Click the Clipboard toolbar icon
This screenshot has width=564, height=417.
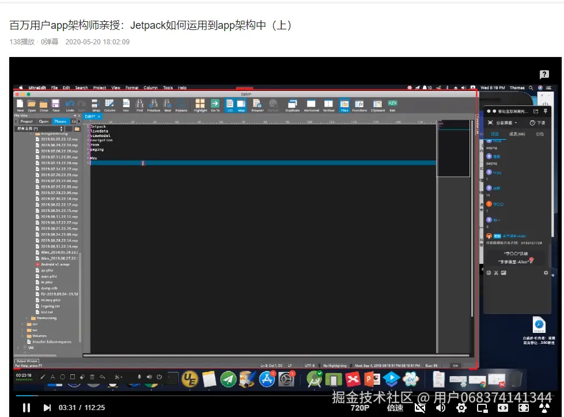point(377,105)
